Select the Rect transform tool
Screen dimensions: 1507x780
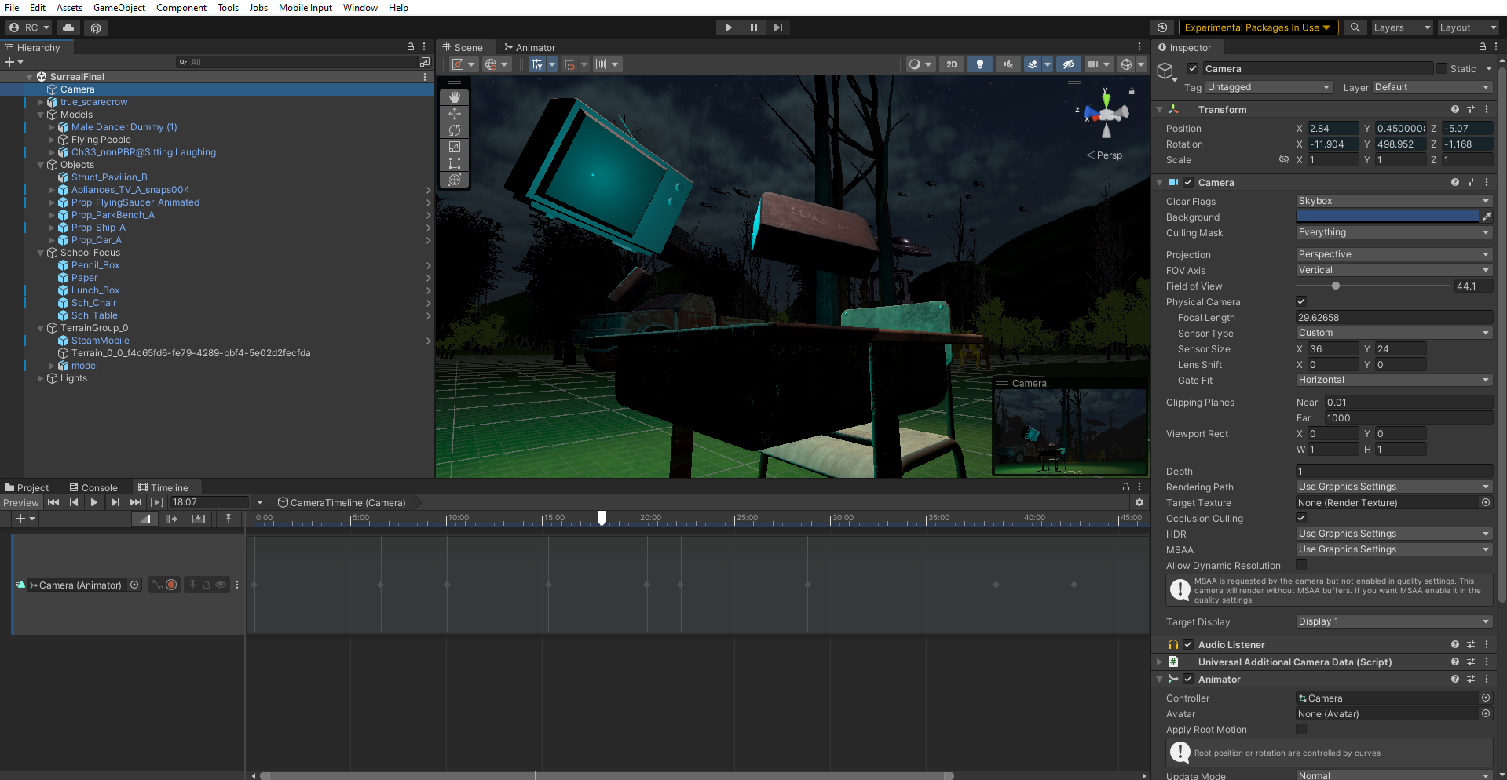click(454, 163)
